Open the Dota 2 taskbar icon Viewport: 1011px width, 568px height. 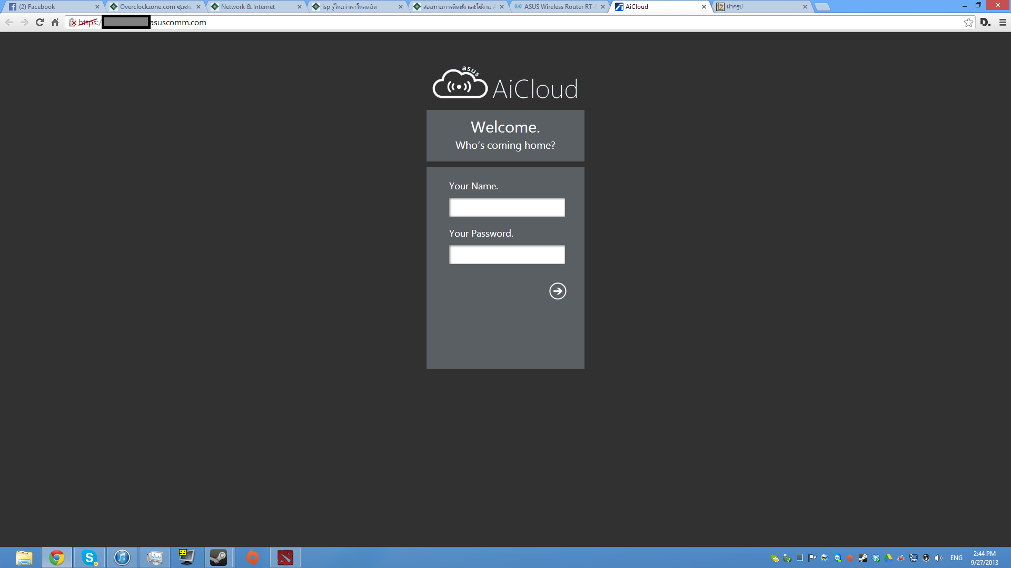tap(285, 557)
